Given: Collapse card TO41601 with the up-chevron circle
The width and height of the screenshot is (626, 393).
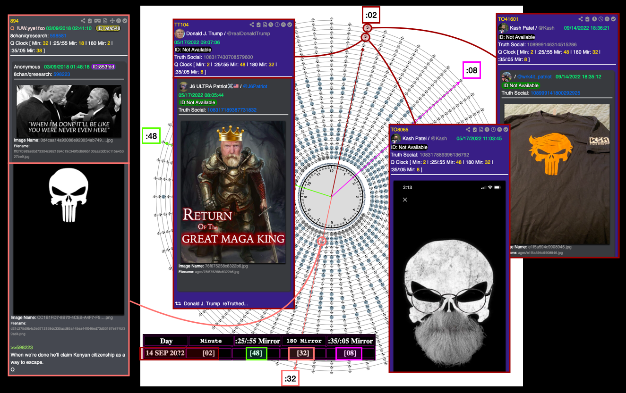Looking at the screenshot, I should (x=607, y=19).
